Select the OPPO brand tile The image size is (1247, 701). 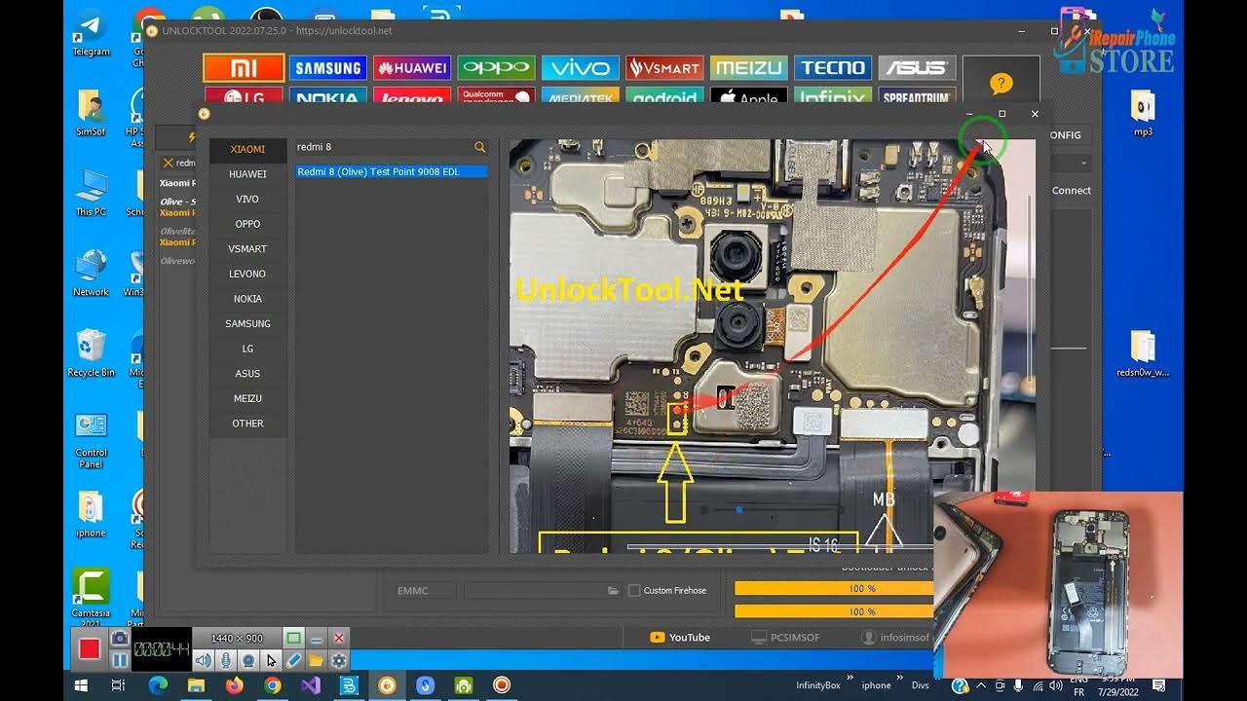496,68
